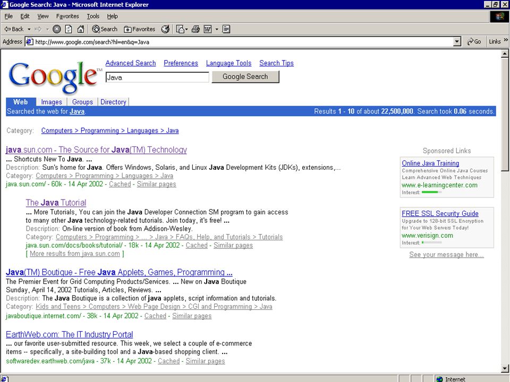This screenshot has width=510, height=382.
Task: Open the File menu
Action: pyautogui.click(x=8, y=16)
